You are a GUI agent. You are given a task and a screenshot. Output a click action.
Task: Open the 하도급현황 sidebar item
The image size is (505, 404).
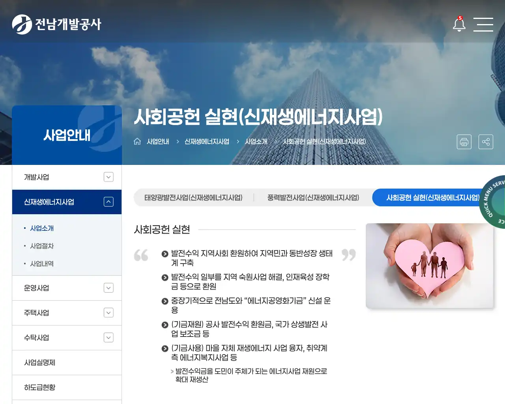coord(67,387)
